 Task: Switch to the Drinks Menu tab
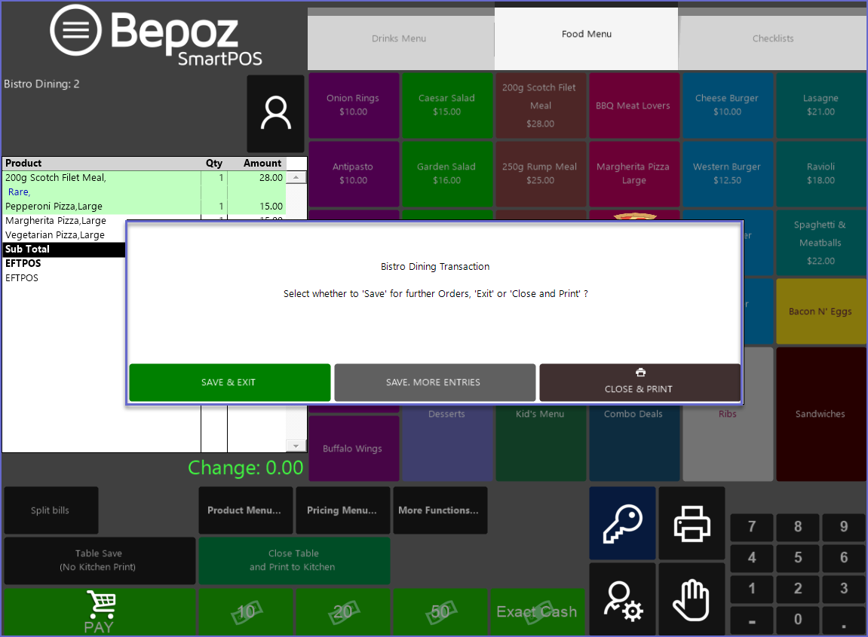click(400, 38)
